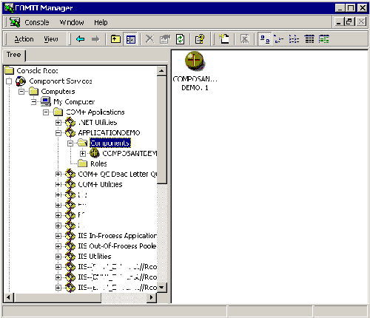The width and height of the screenshot is (370, 318).
Task: Select Console Root text label
Action: click(x=37, y=71)
